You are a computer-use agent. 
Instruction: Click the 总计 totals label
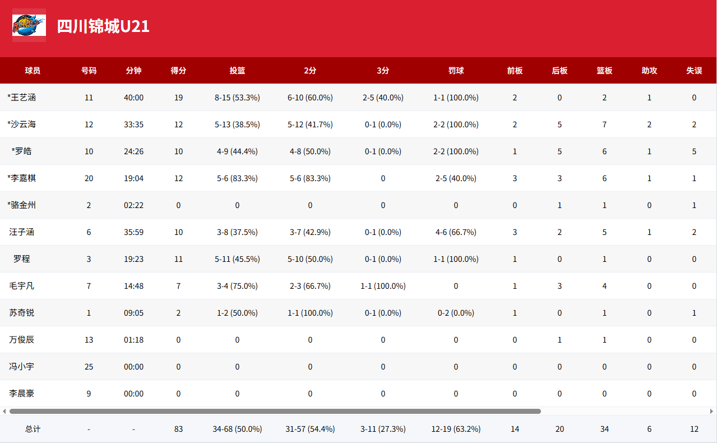coord(33,429)
